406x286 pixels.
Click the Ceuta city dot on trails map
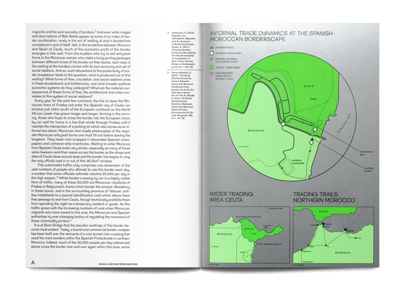324,224
